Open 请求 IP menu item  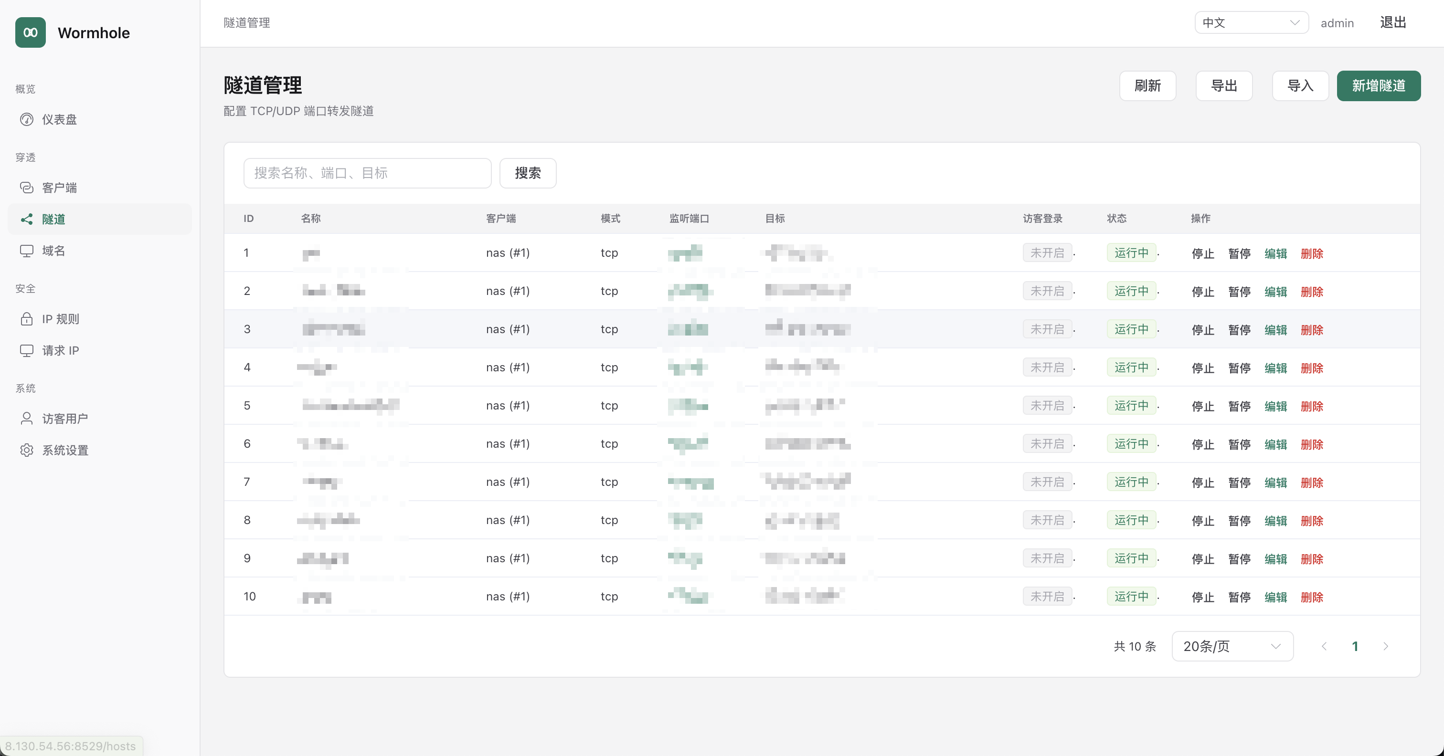[100, 350]
